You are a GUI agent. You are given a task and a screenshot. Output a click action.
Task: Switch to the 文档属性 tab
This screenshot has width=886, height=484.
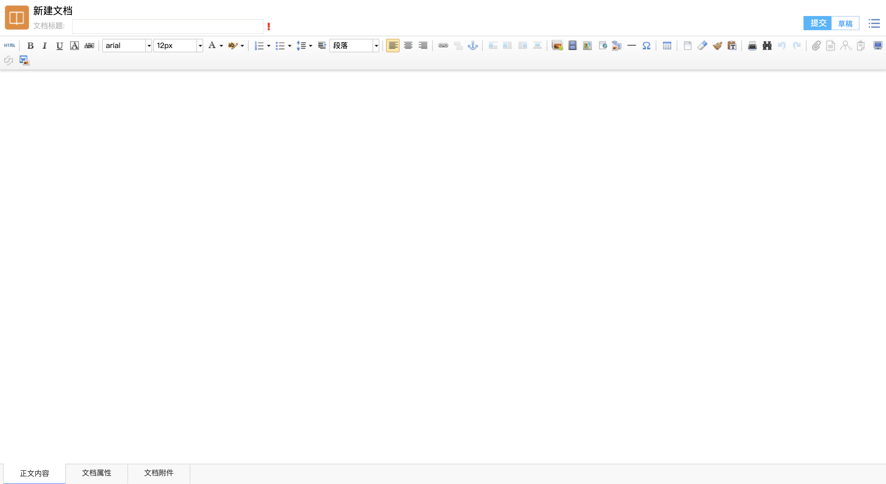coord(97,473)
